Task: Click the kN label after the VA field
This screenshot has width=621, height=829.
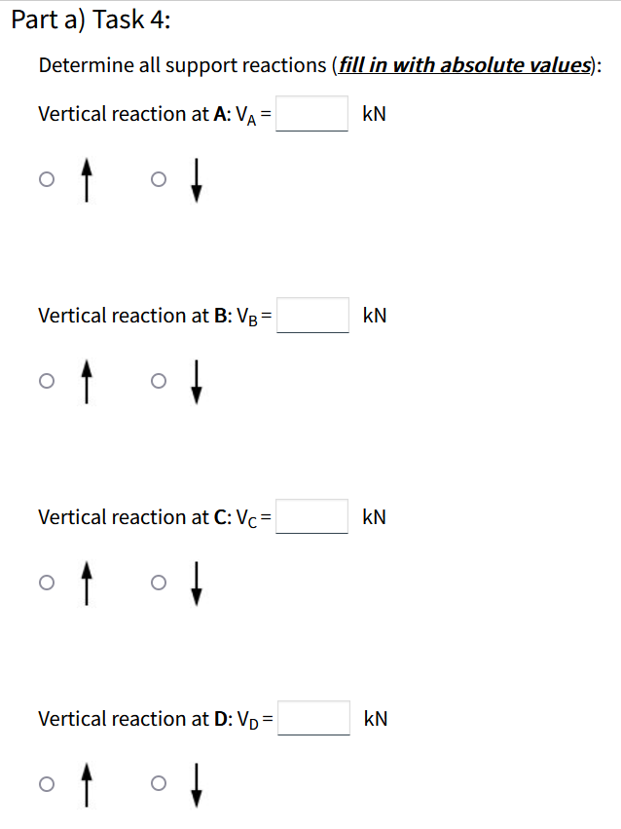Action: point(375,113)
